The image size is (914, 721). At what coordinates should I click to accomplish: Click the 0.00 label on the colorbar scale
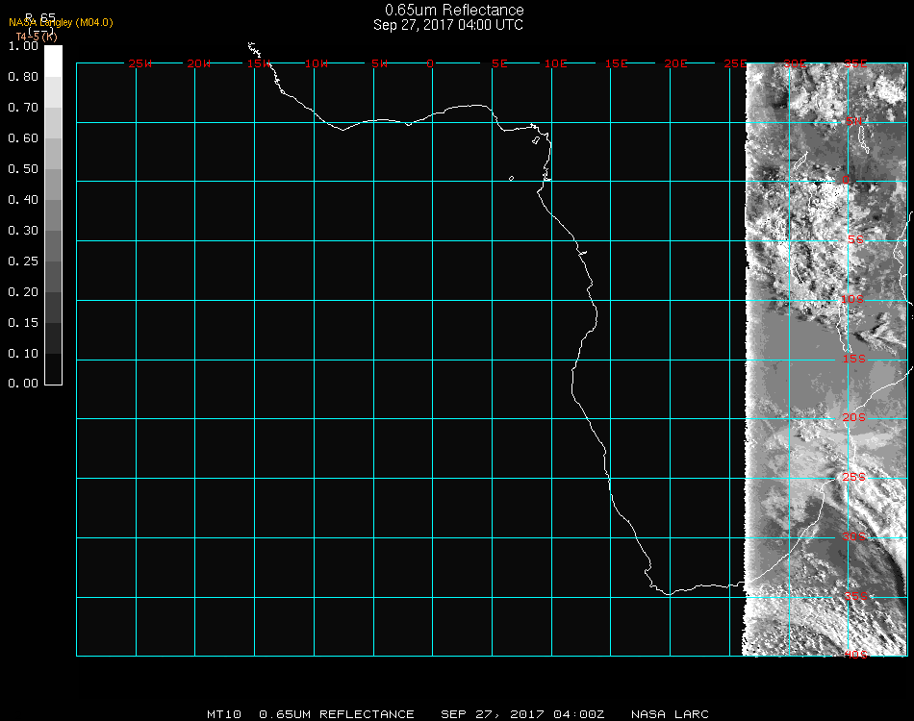point(23,384)
